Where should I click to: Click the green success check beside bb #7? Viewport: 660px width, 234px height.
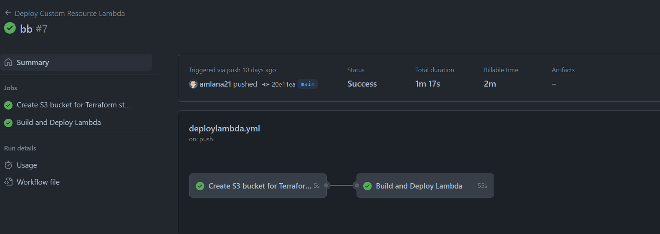[9, 28]
